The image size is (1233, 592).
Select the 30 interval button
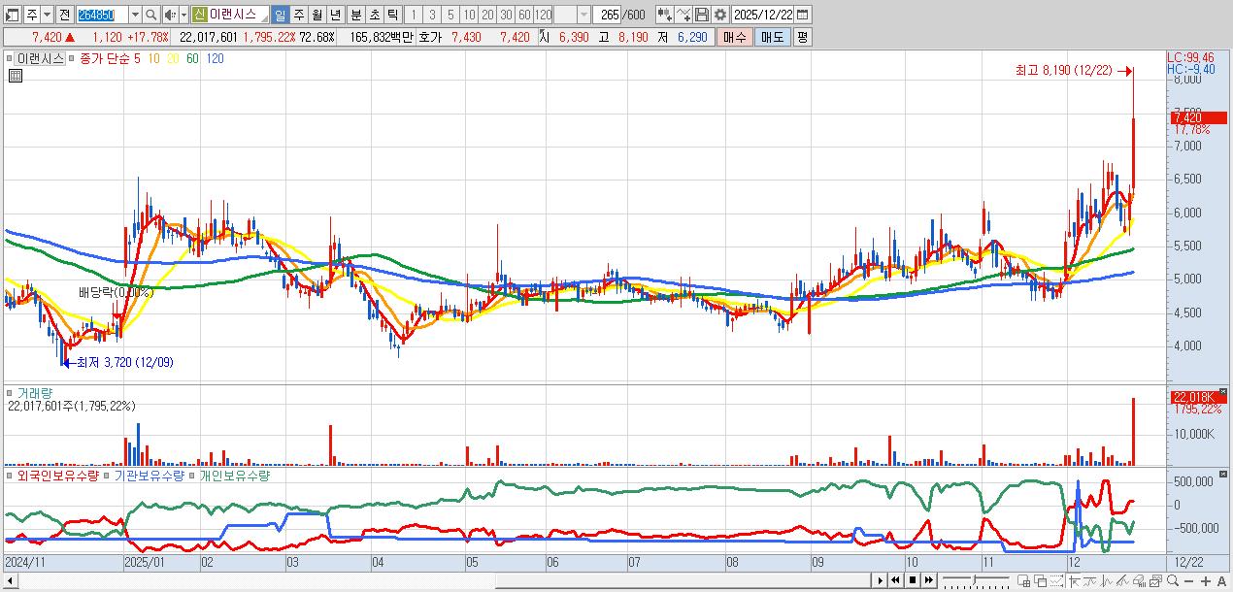(505, 16)
